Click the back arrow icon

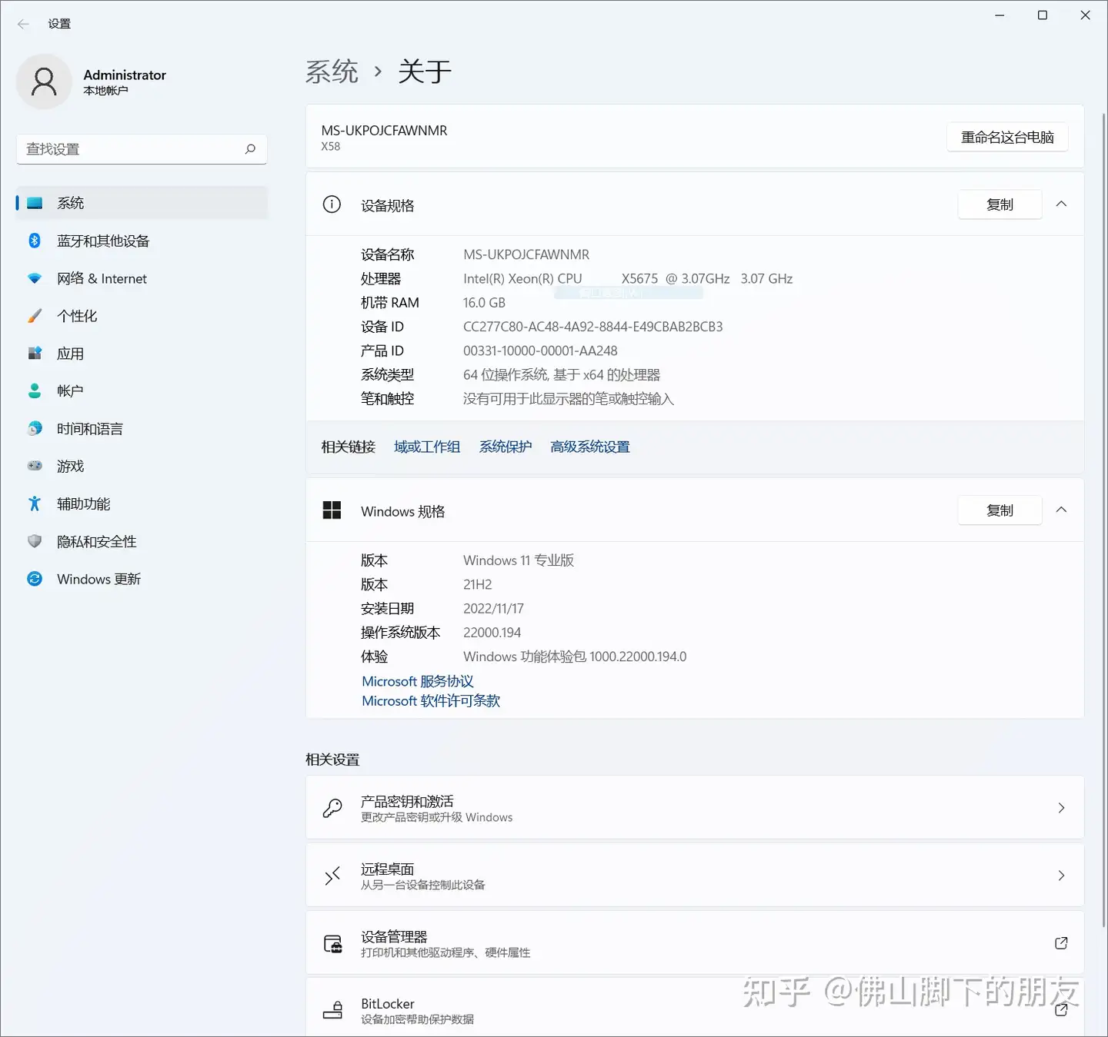click(x=23, y=24)
